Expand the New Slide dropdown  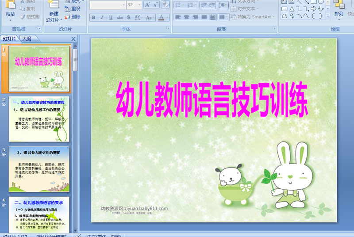(54, 20)
